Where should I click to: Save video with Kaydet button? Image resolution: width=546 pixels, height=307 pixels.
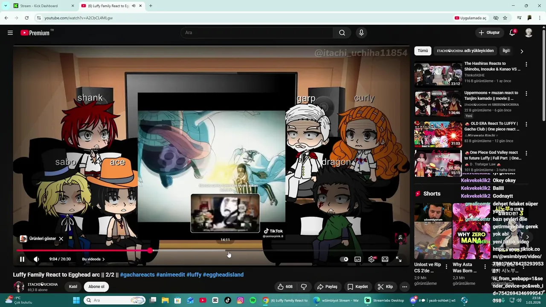pos(357,287)
